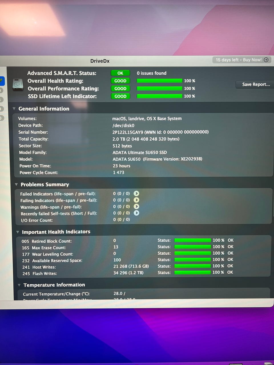Open details arrow for Warnings row
This screenshot has width=274, height=365.
[136, 206]
